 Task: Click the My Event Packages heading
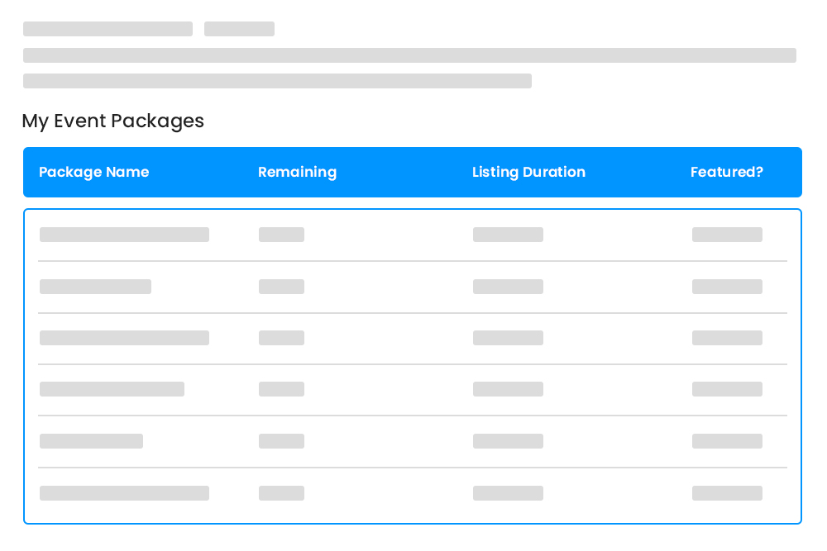112,121
